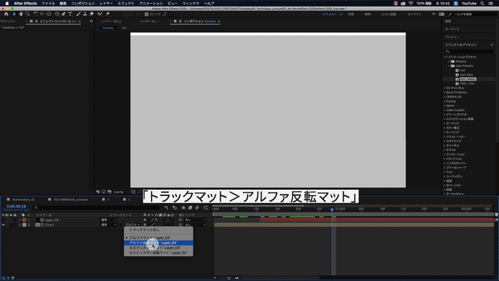The height and width of the screenshot is (281, 499).
Task: Click the shy layers hide icon in timeline
Action: coord(183,208)
